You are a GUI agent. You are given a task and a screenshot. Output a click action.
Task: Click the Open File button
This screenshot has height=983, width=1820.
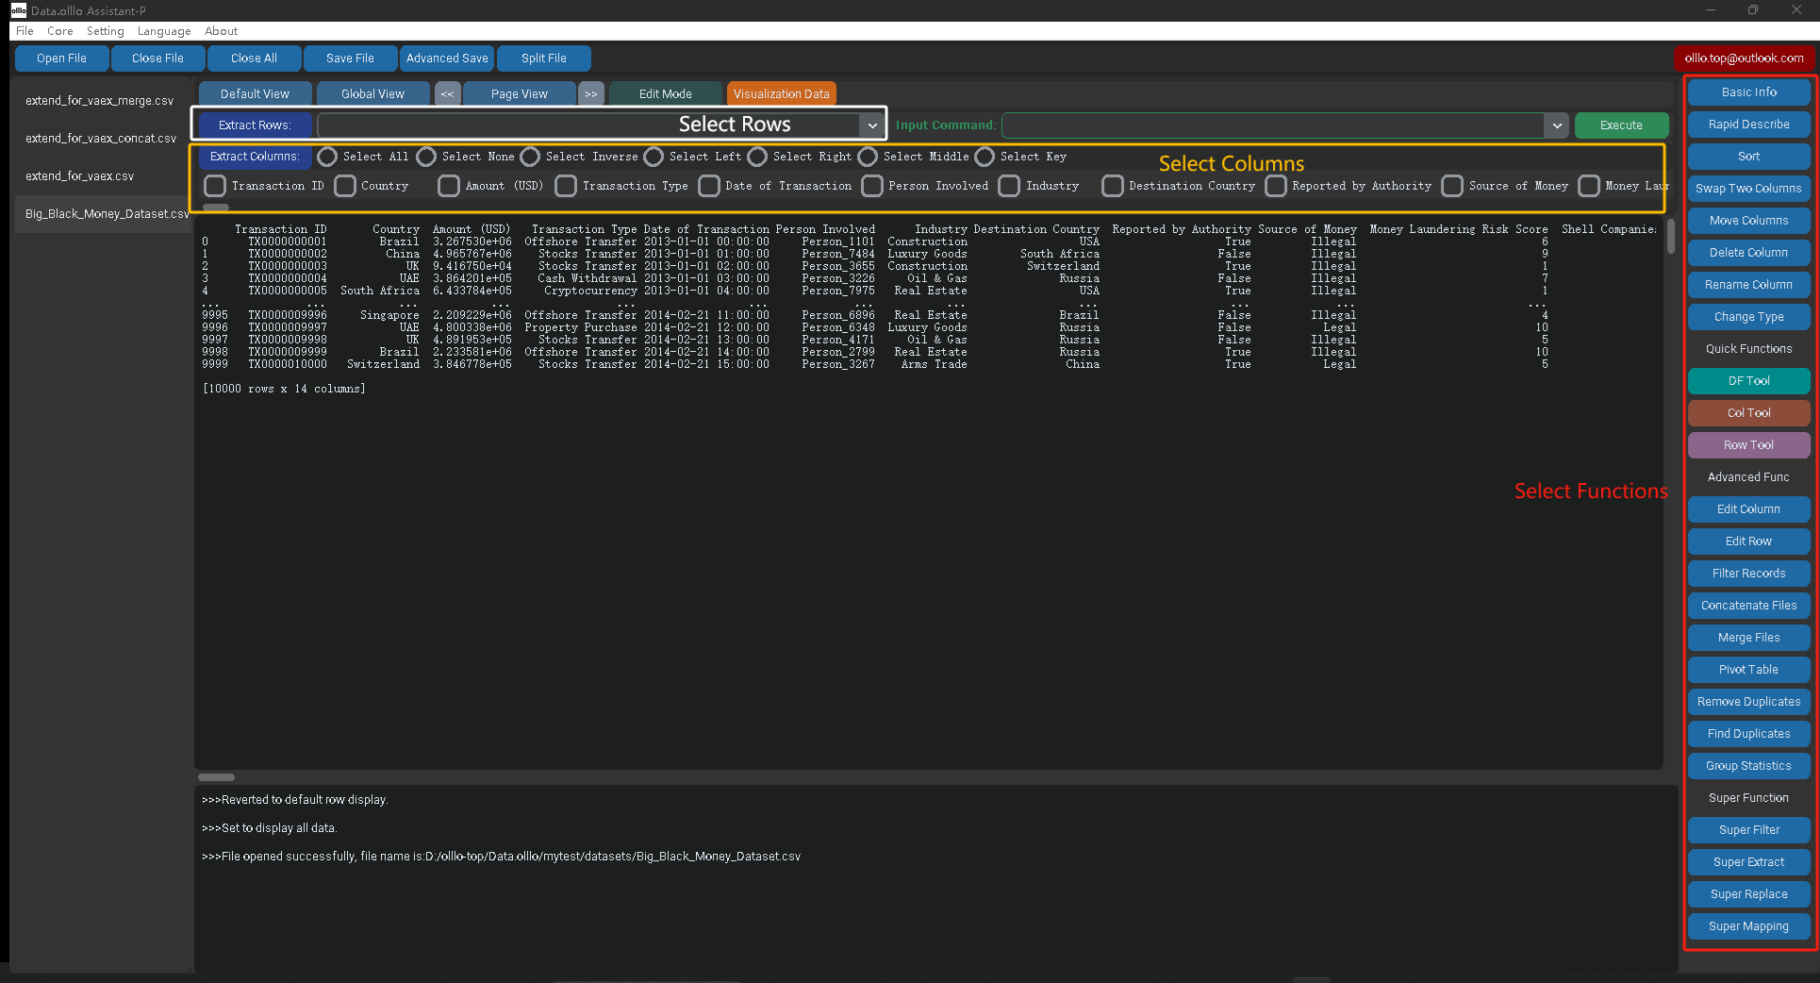coord(61,58)
